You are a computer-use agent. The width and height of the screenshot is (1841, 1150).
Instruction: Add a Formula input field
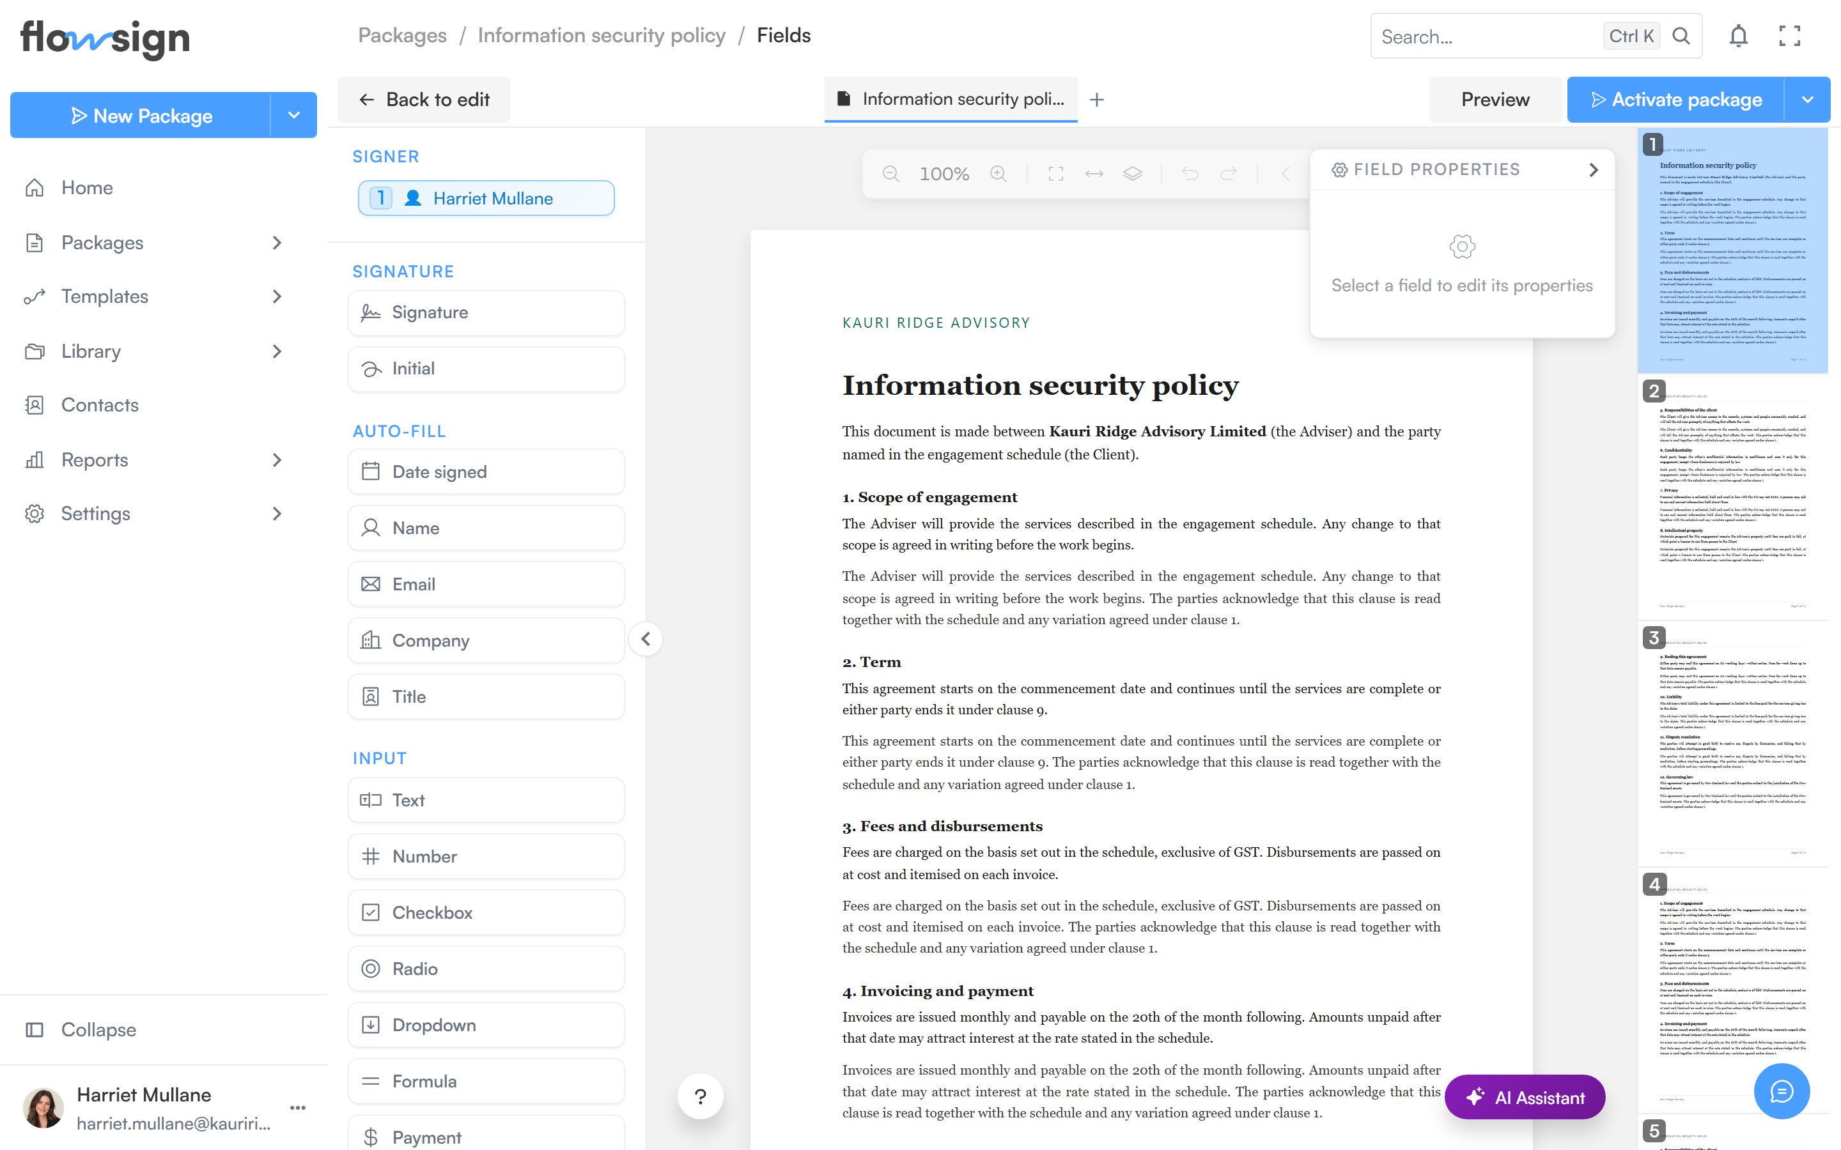(x=487, y=1082)
